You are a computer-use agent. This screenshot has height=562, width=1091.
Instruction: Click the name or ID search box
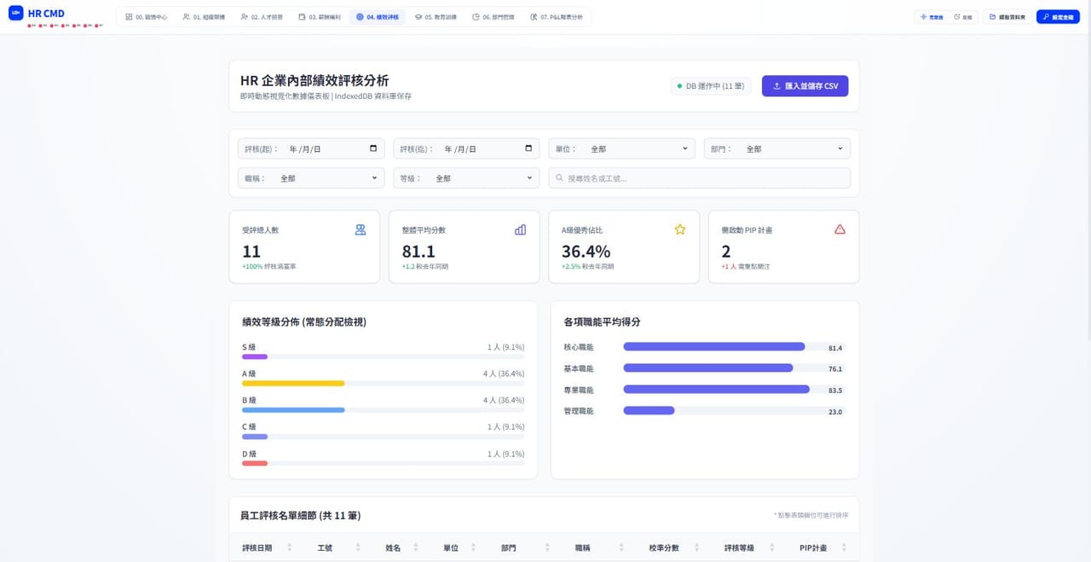coord(699,178)
